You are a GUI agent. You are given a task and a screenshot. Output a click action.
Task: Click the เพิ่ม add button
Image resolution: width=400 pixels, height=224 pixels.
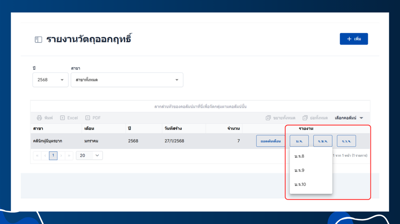(x=353, y=39)
